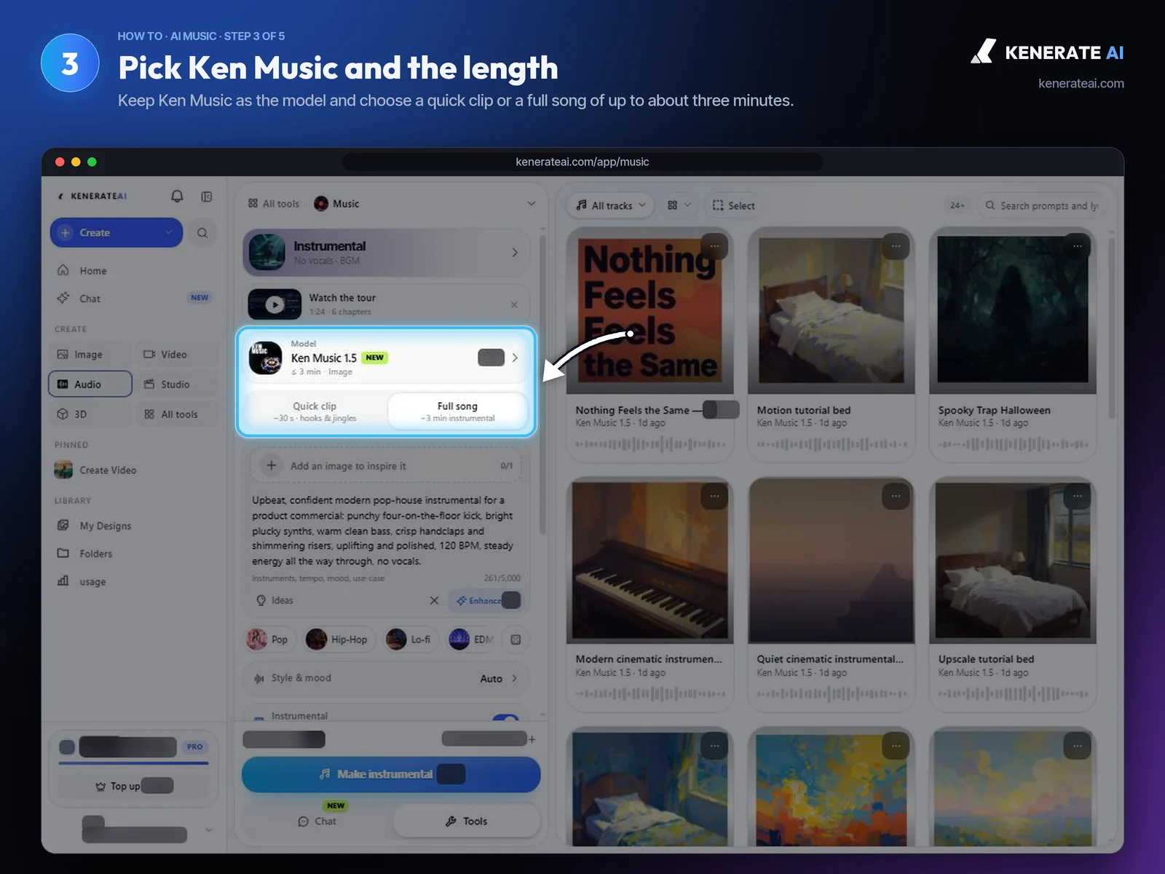
Task: Open the Motion tutorial bed thumbnail
Action: [831, 310]
